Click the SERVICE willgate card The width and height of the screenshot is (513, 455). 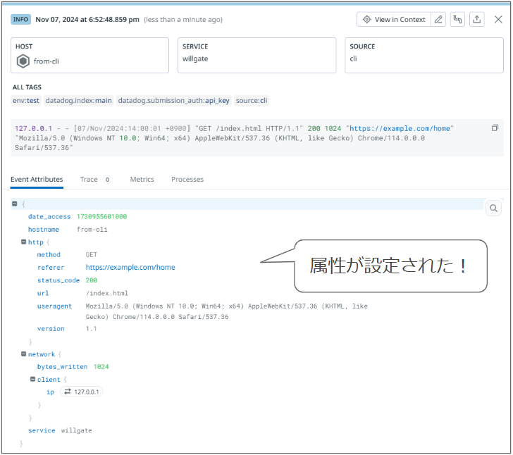click(256, 55)
